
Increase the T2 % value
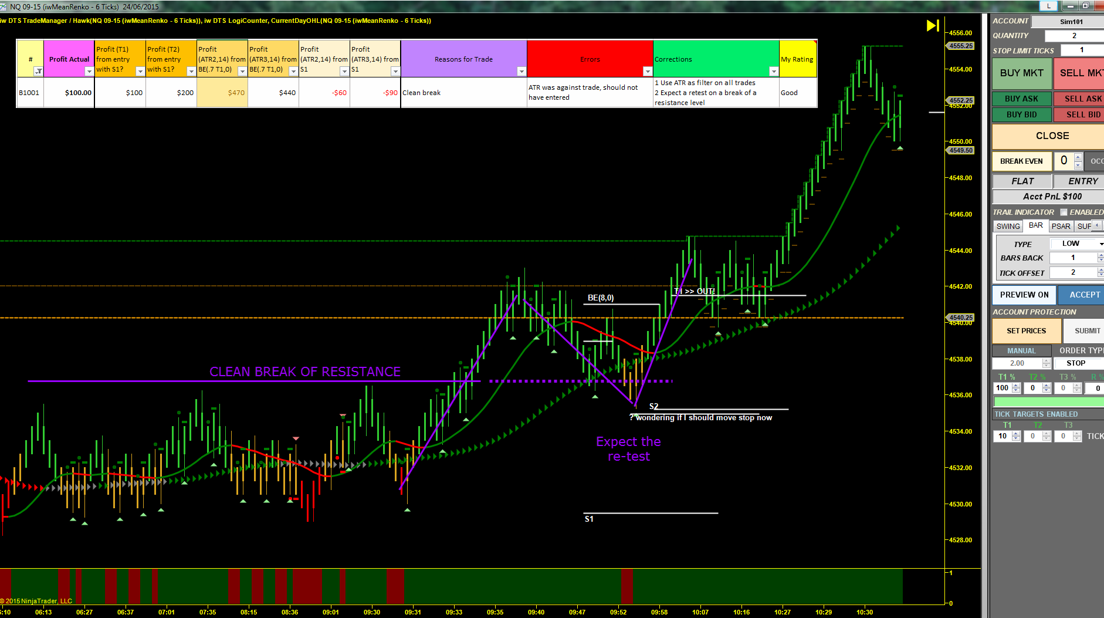[1047, 386]
